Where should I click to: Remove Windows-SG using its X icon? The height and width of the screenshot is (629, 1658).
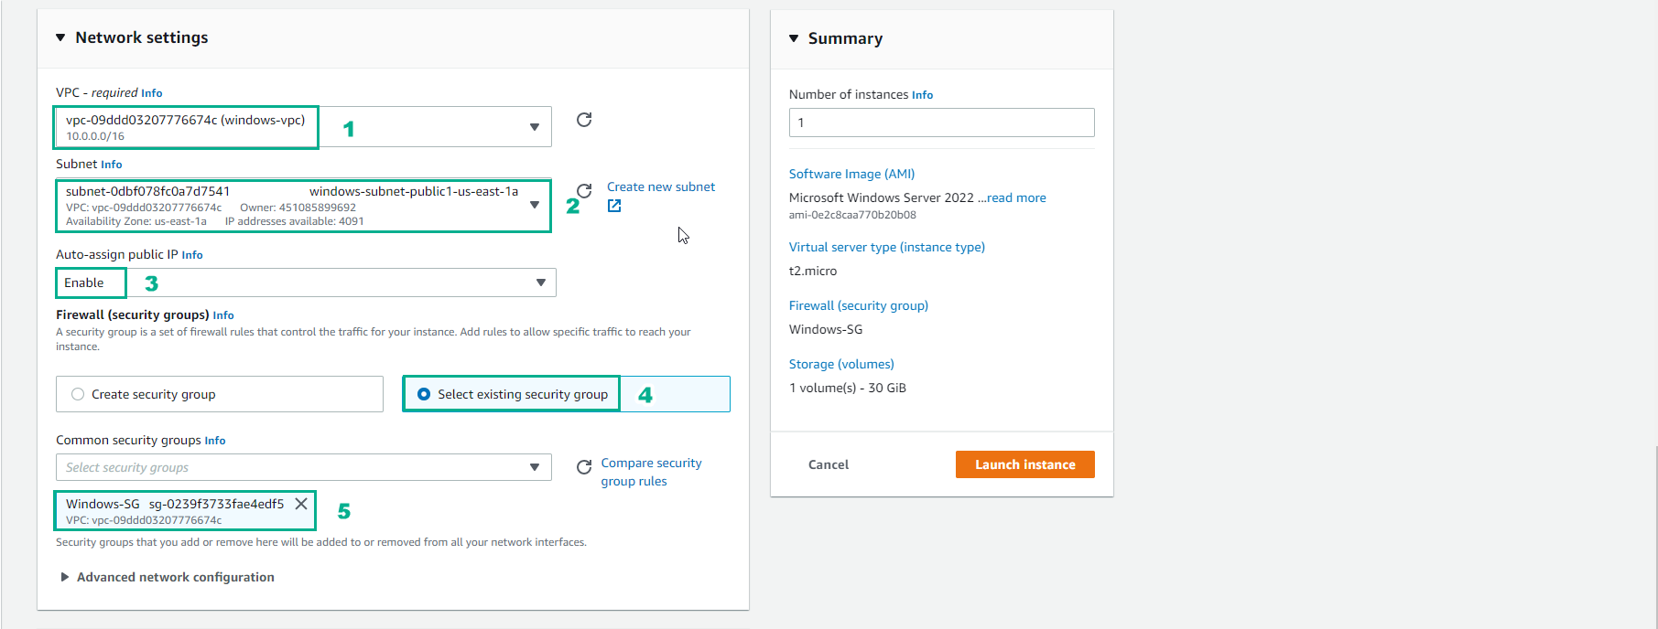pyautogui.click(x=302, y=503)
